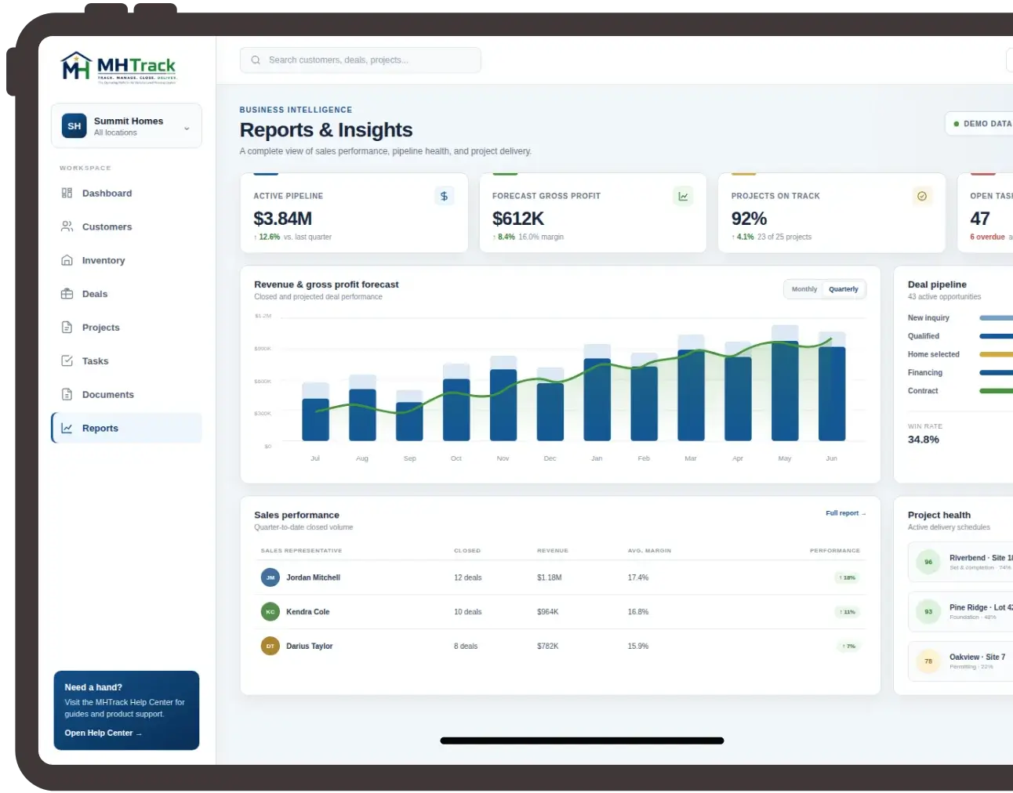Image resolution: width=1013 pixels, height=793 pixels.
Task: Click the Revenue column header
Action: coord(553,551)
